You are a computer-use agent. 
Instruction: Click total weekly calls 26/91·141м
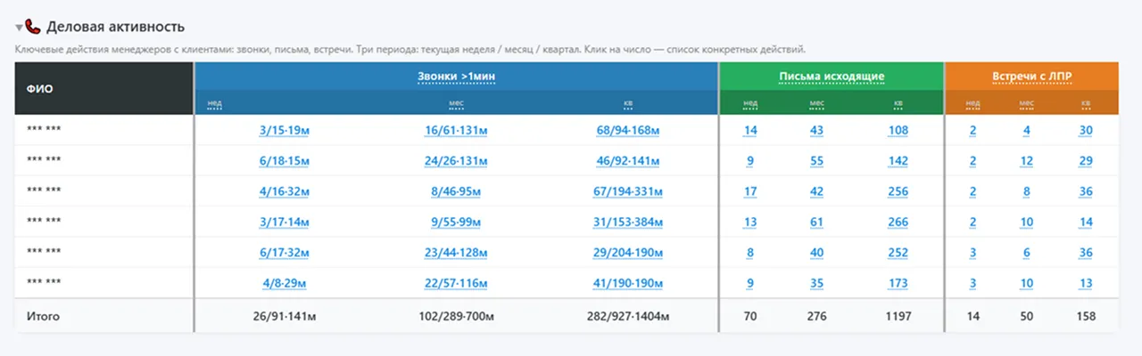[285, 316]
